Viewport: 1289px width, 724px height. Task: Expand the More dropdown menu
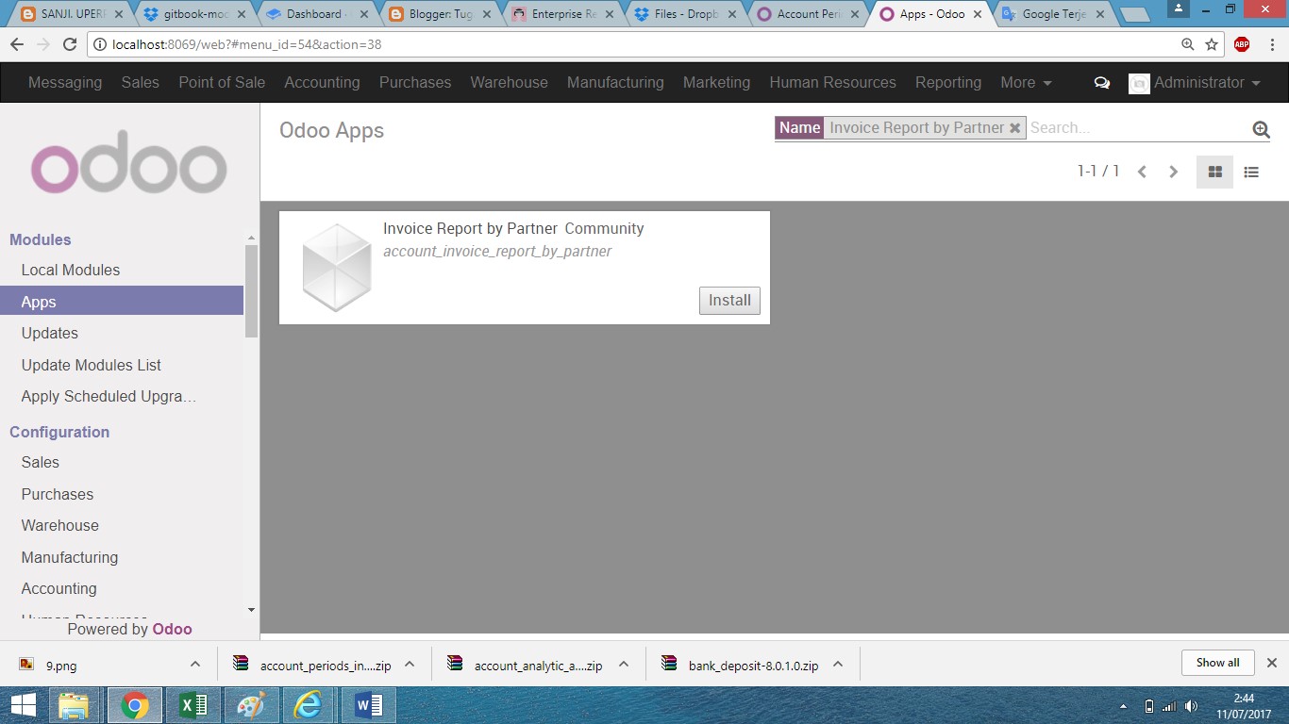coord(1026,82)
